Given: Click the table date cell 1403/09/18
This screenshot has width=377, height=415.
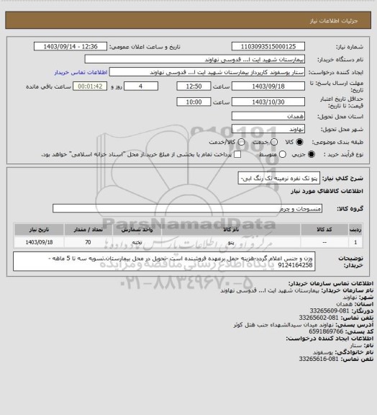Looking at the screenshot, I should click(x=39, y=242).
